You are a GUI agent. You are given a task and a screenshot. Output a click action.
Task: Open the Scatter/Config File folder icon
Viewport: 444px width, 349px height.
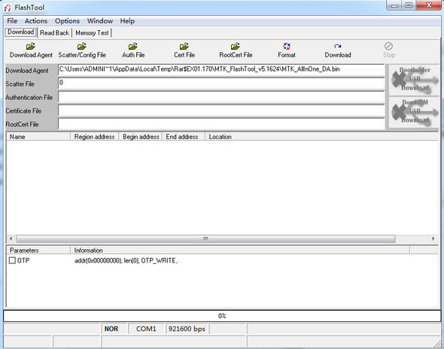82,46
